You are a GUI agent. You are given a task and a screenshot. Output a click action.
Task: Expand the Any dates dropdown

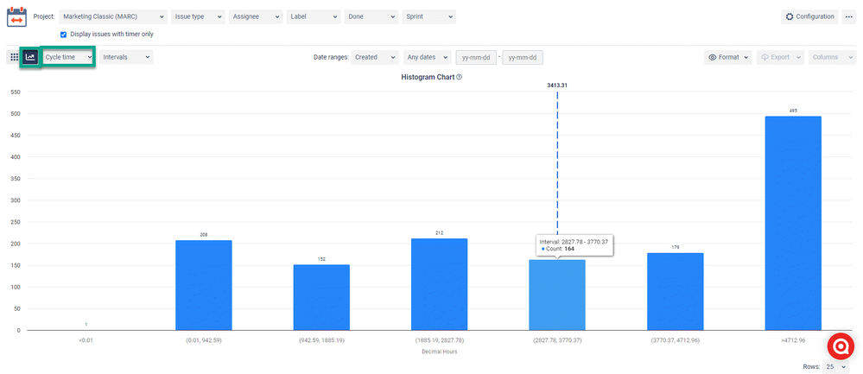pos(427,57)
